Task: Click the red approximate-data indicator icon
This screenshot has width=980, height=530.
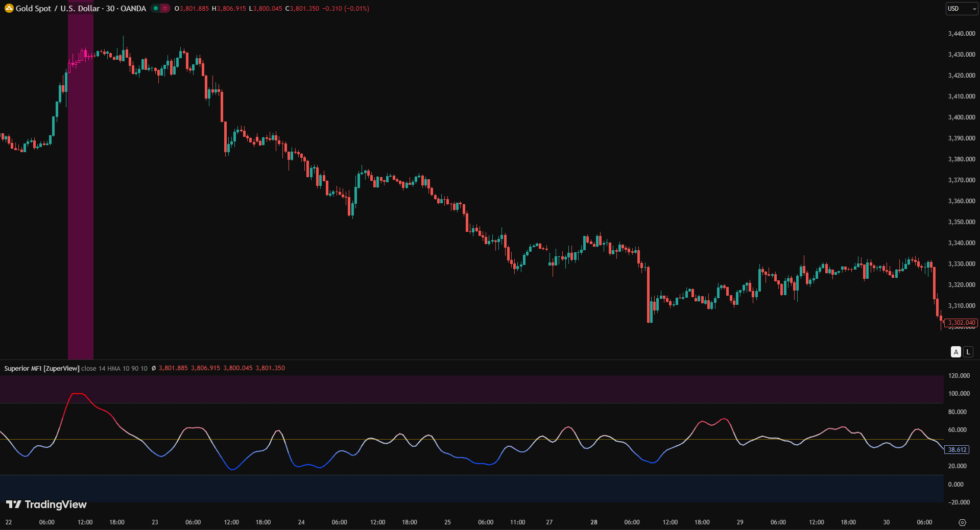Action: coord(165,8)
